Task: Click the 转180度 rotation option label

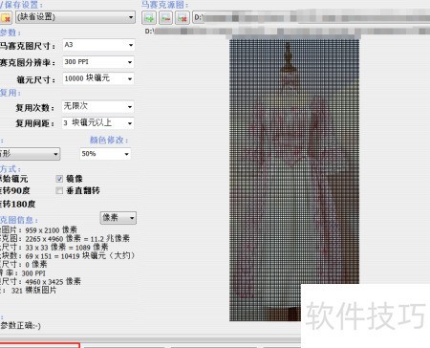Action: point(17,204)
